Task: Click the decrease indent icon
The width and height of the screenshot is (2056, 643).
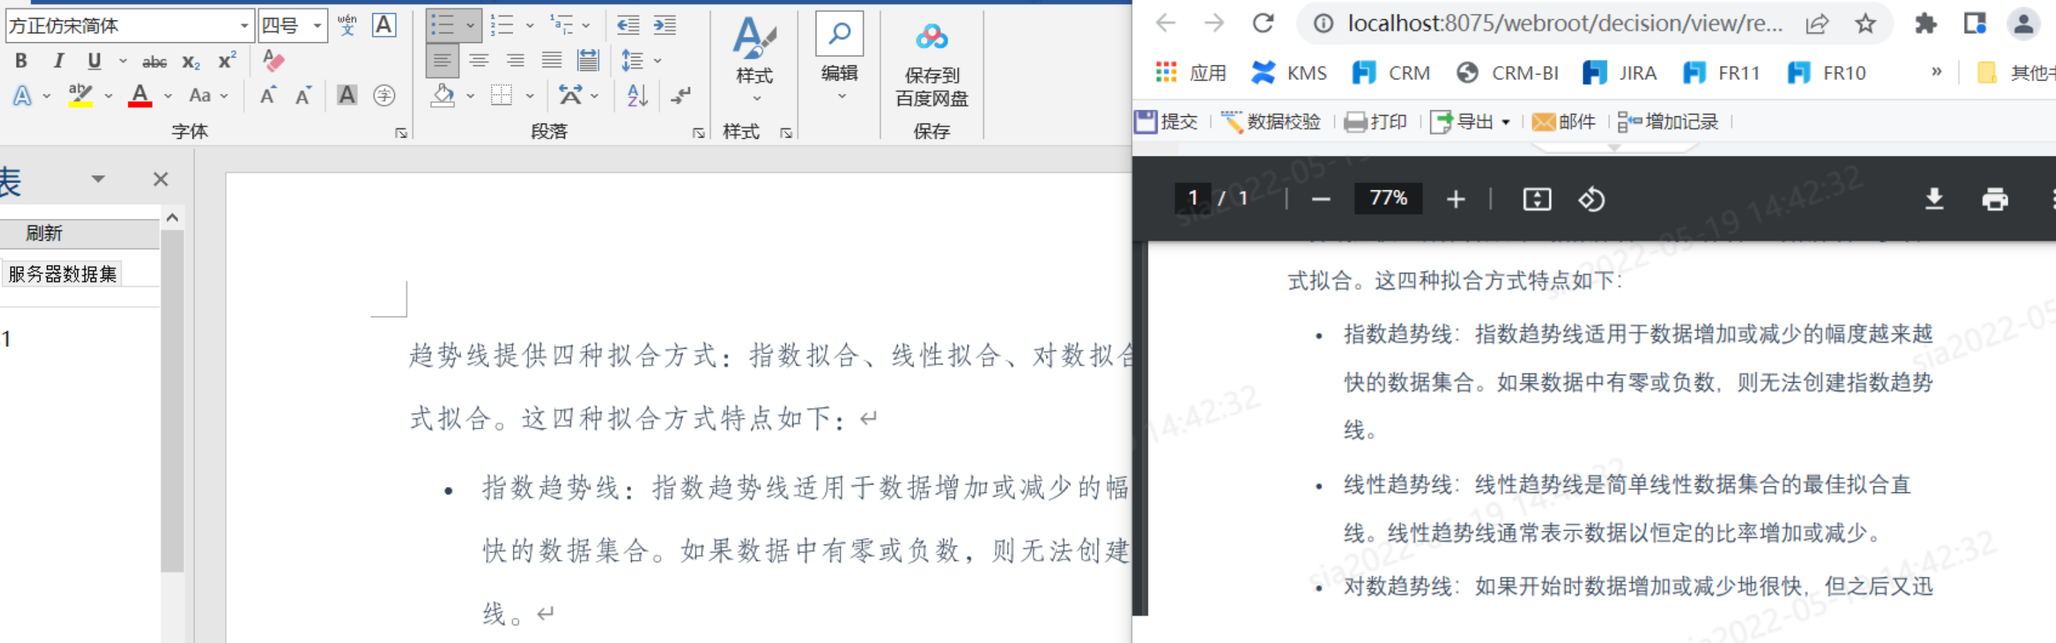Action: (x=628, y=26)
